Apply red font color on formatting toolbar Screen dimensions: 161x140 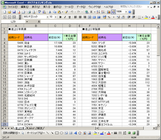(x=153, y=17)
